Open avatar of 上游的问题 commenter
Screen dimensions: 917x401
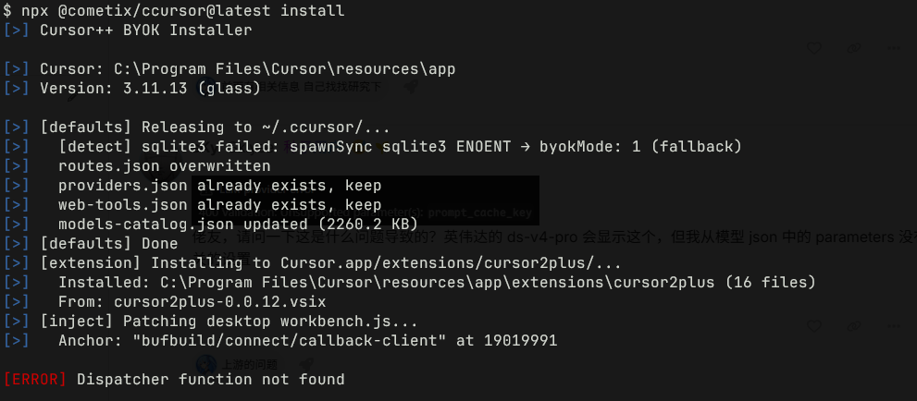tap(205, 365)
